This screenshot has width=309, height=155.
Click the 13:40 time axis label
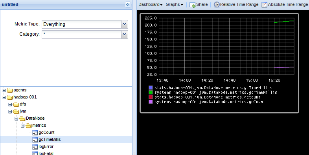point(162,80)
